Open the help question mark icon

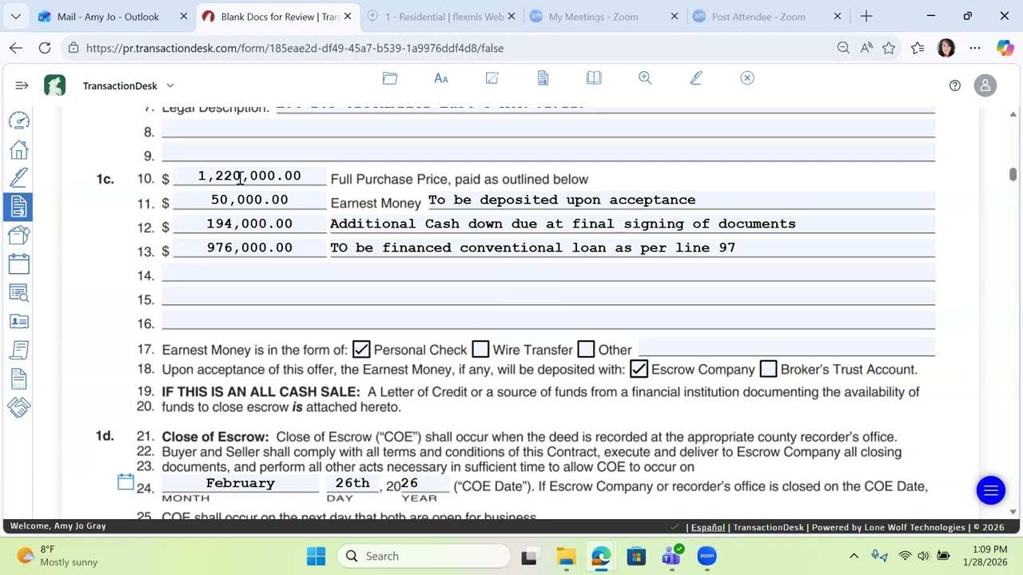point(955,85)
